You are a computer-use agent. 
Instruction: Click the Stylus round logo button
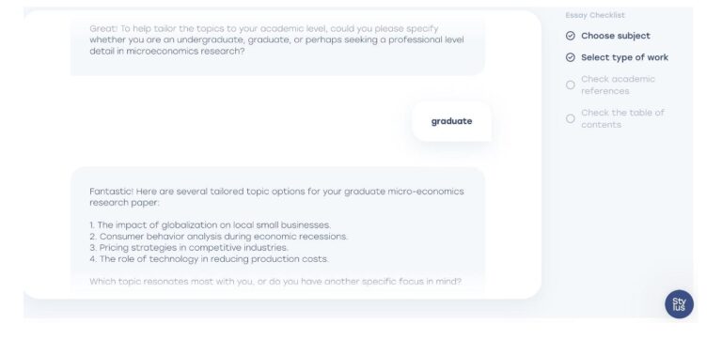[679, 304]
